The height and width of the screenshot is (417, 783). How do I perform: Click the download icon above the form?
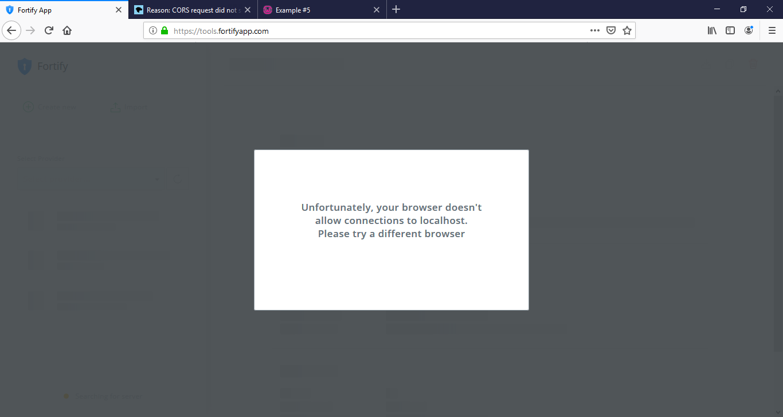coord(706,64)
